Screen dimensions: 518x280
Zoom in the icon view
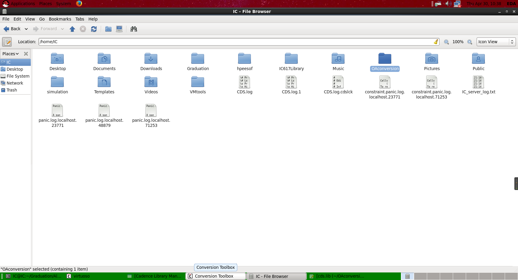pos(469,42)
